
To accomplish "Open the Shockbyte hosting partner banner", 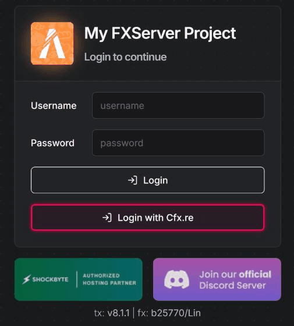I will tap(79, 279).
